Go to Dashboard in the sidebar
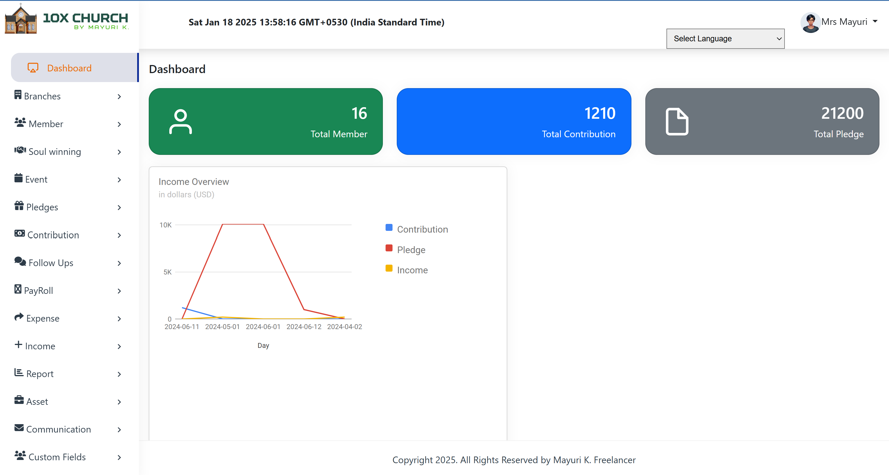889x475 pixels. [75, 68]
